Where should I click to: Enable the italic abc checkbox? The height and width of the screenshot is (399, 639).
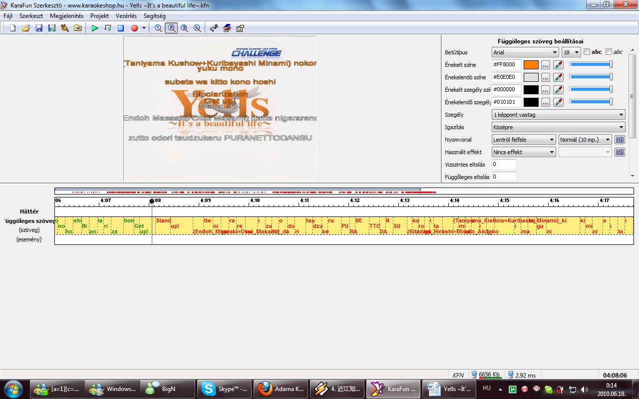click(x=609, y=52)
